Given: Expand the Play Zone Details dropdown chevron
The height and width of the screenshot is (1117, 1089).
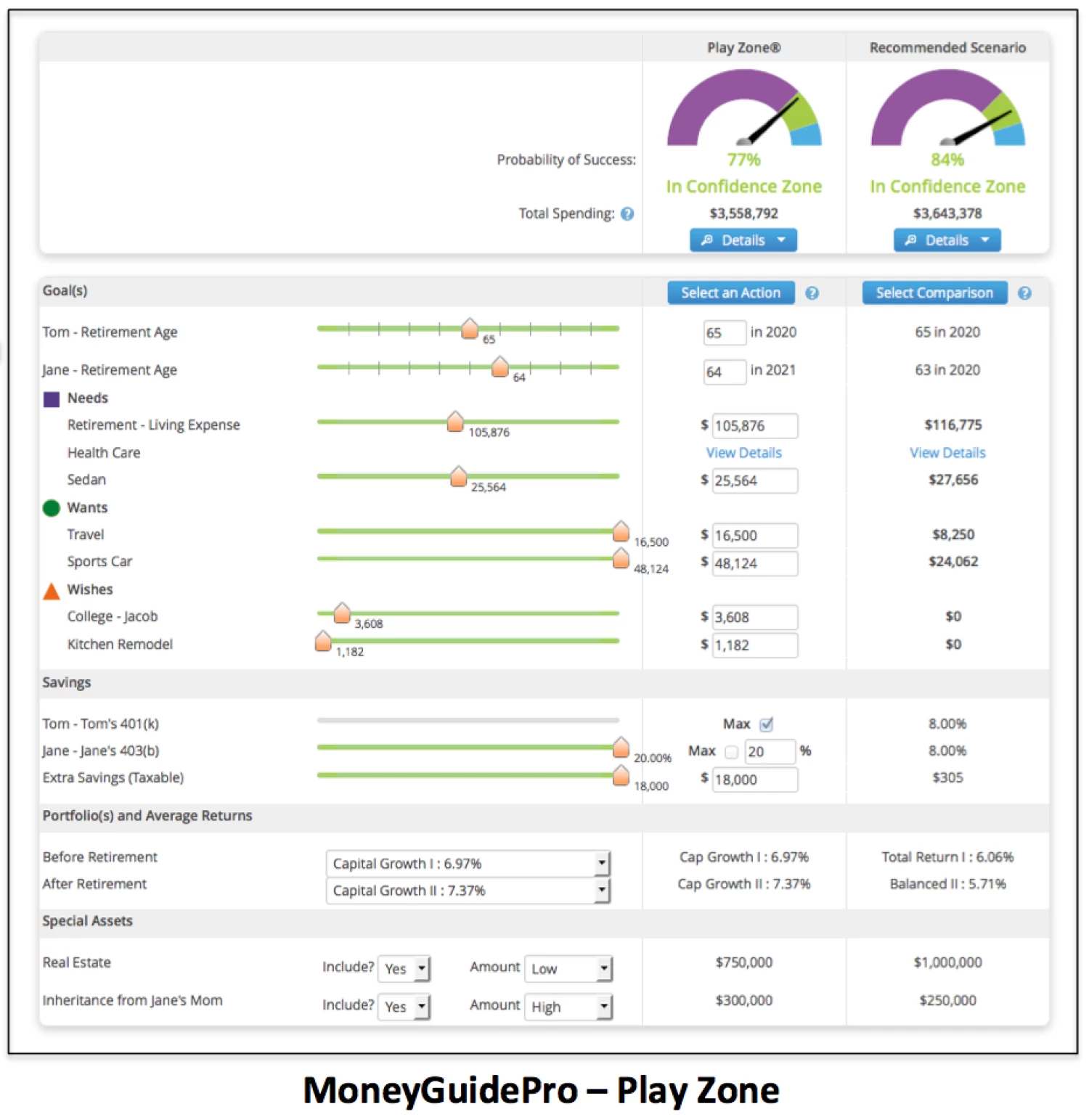Looking at the screenshot, I should (x=782, y=240).
